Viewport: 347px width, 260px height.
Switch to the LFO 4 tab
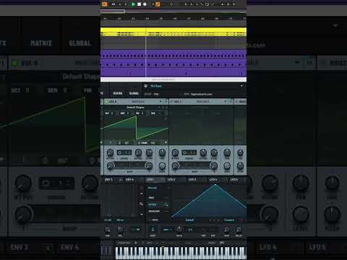213,180
